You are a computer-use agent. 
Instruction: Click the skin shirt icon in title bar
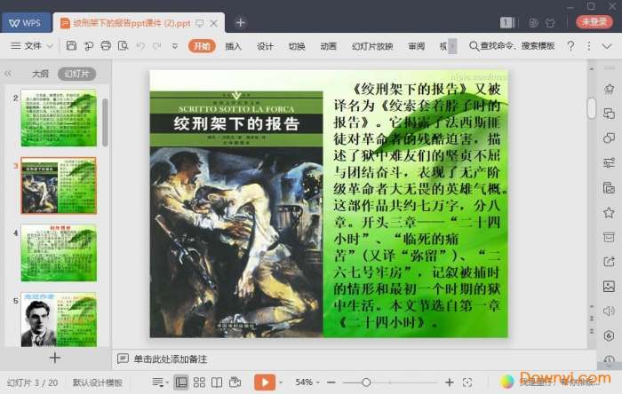point(550,22)
